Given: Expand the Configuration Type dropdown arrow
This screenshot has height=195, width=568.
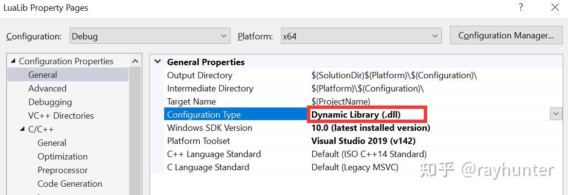Looking at the screenshot, I should [x=556, y=114].
